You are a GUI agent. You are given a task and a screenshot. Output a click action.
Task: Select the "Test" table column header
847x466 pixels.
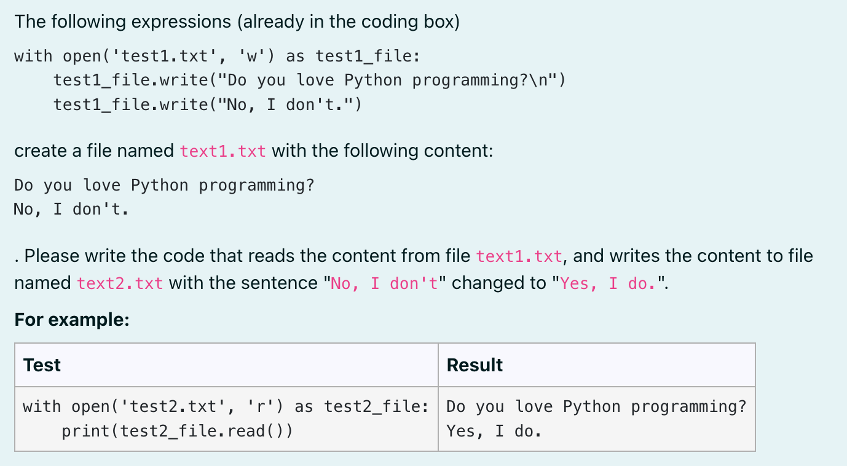click(x=42, y=365)
